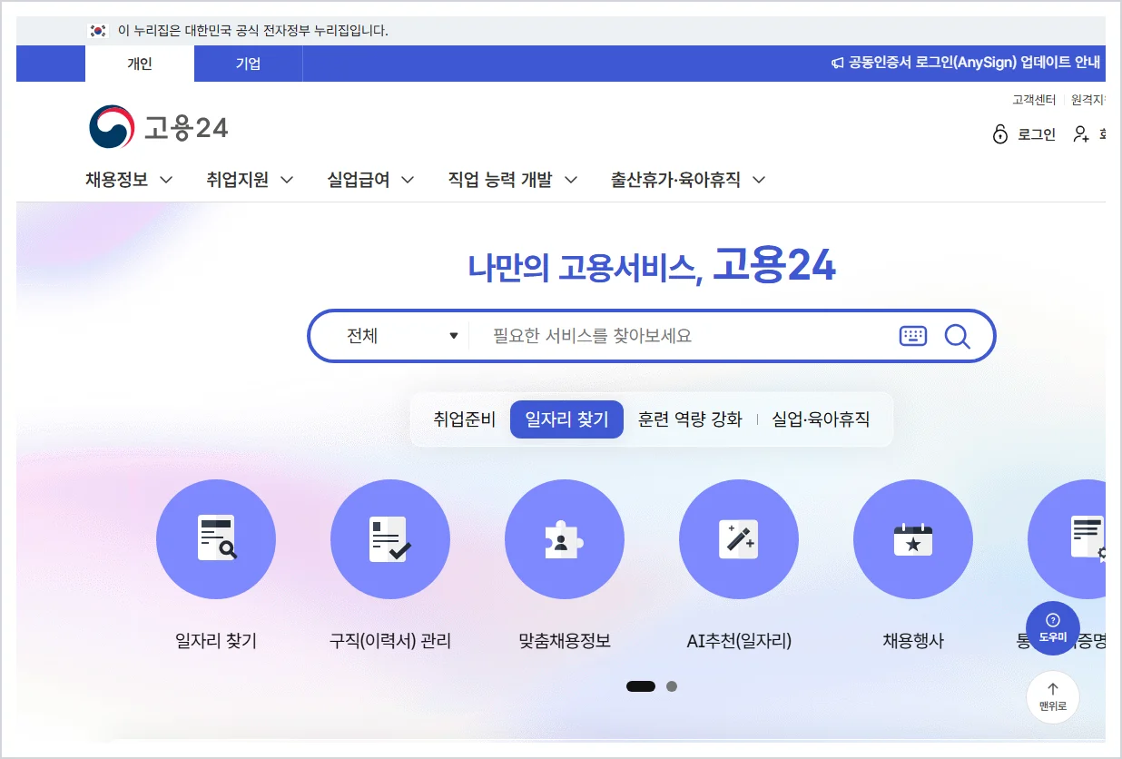Screen dimensions: 1122x759
Task: Go to the second carousel page dot
Action: pos(672,686)
